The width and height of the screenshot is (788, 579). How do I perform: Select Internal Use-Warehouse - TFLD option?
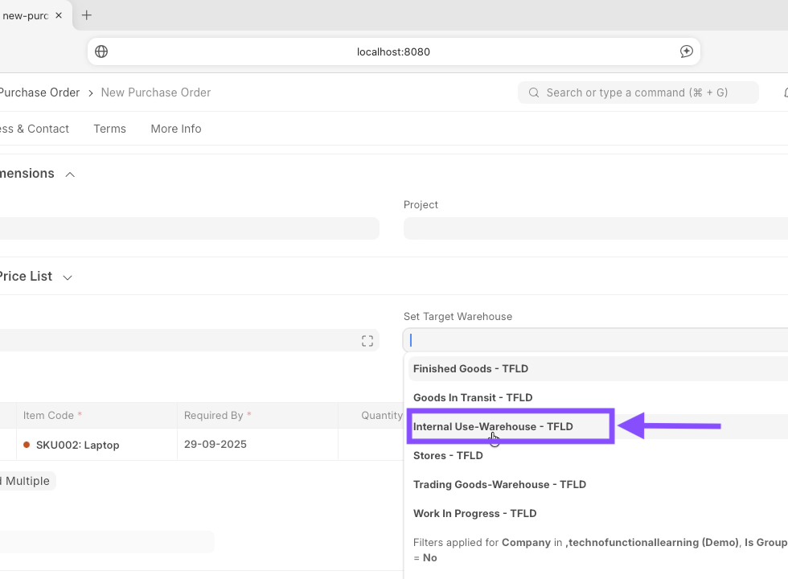click(x=493, y=426)
